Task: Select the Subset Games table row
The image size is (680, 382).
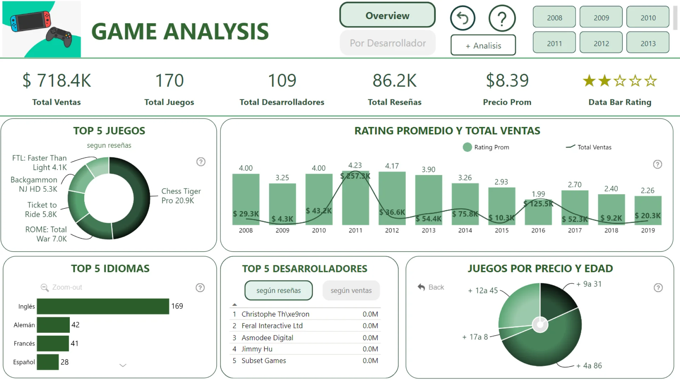Action: (x=305, y=360)
